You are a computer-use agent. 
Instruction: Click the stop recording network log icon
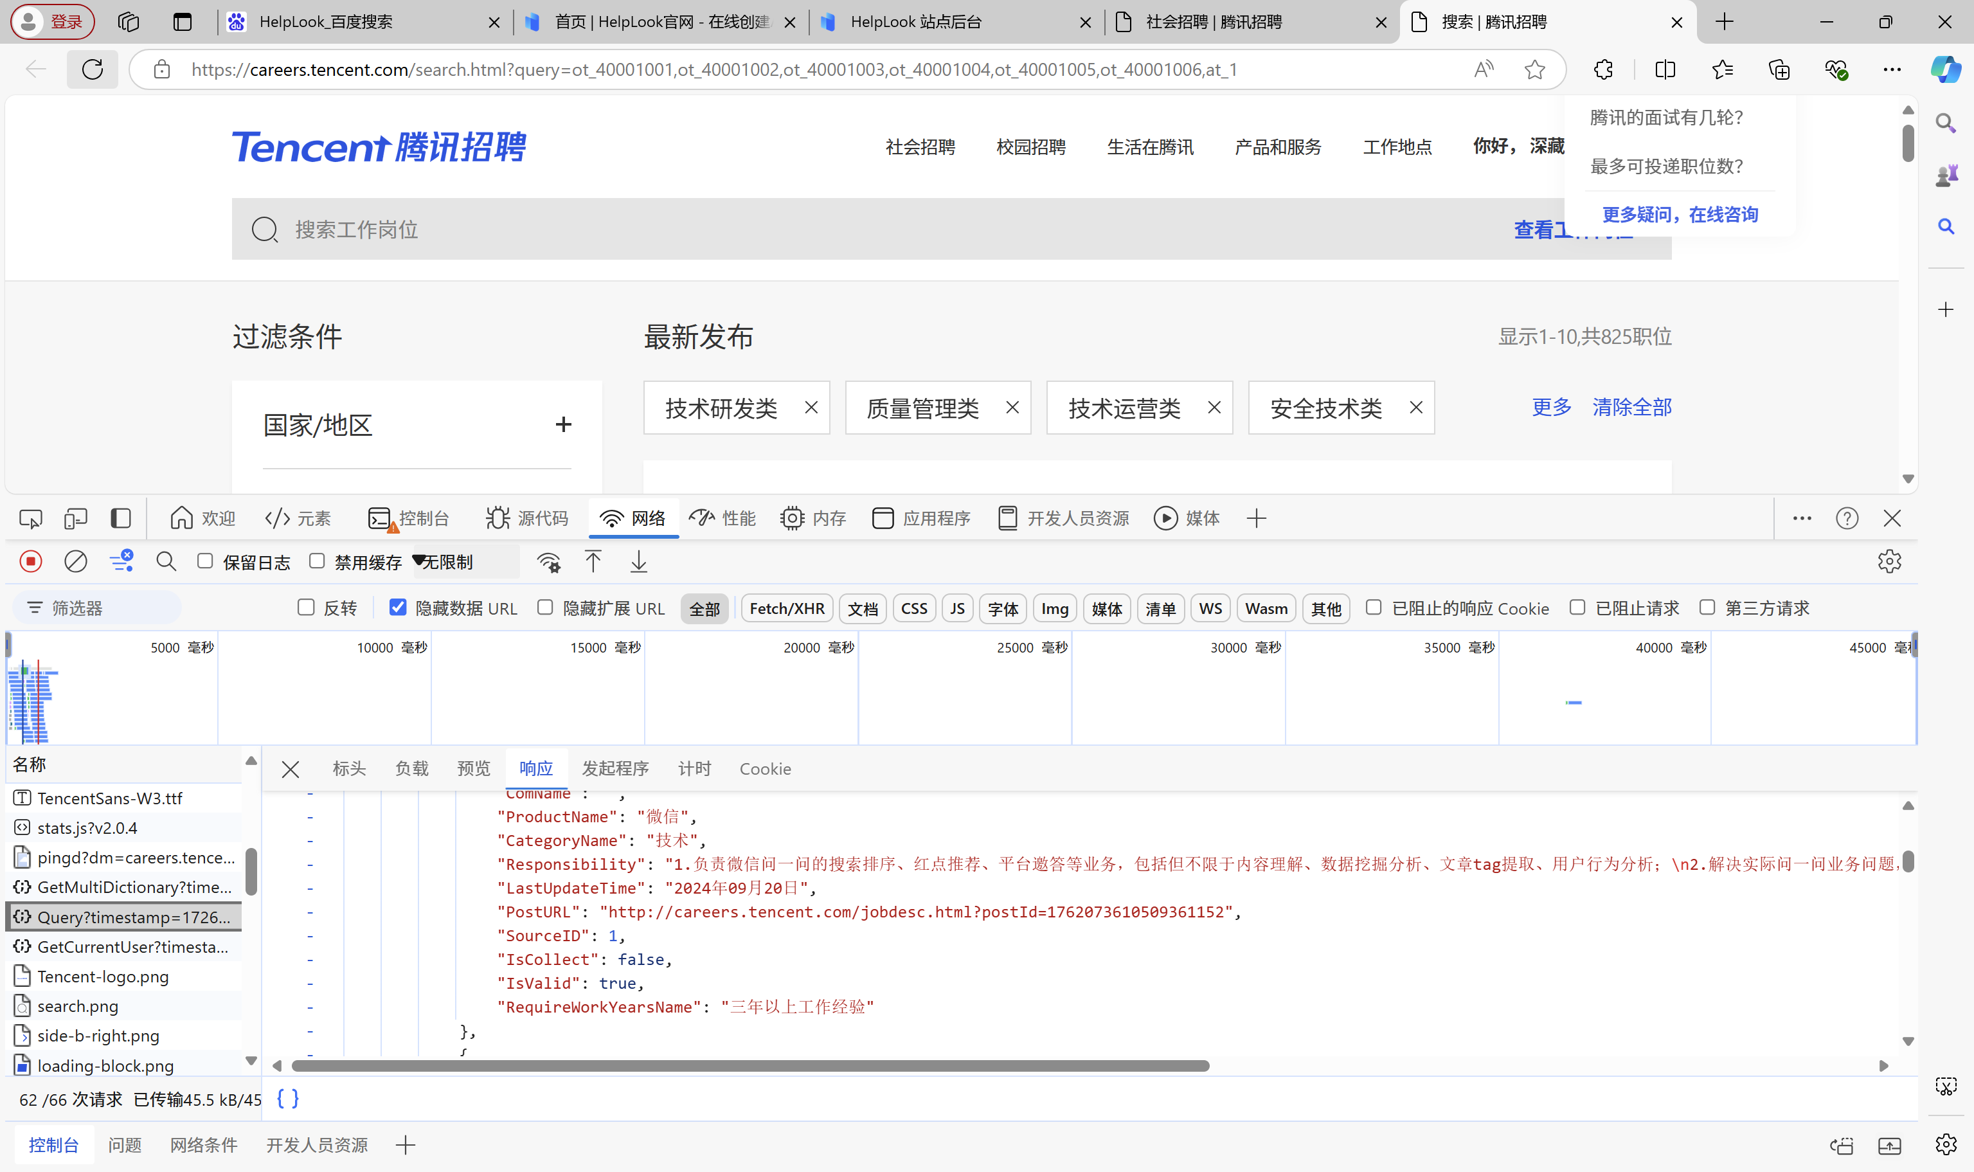pos(31,561)
